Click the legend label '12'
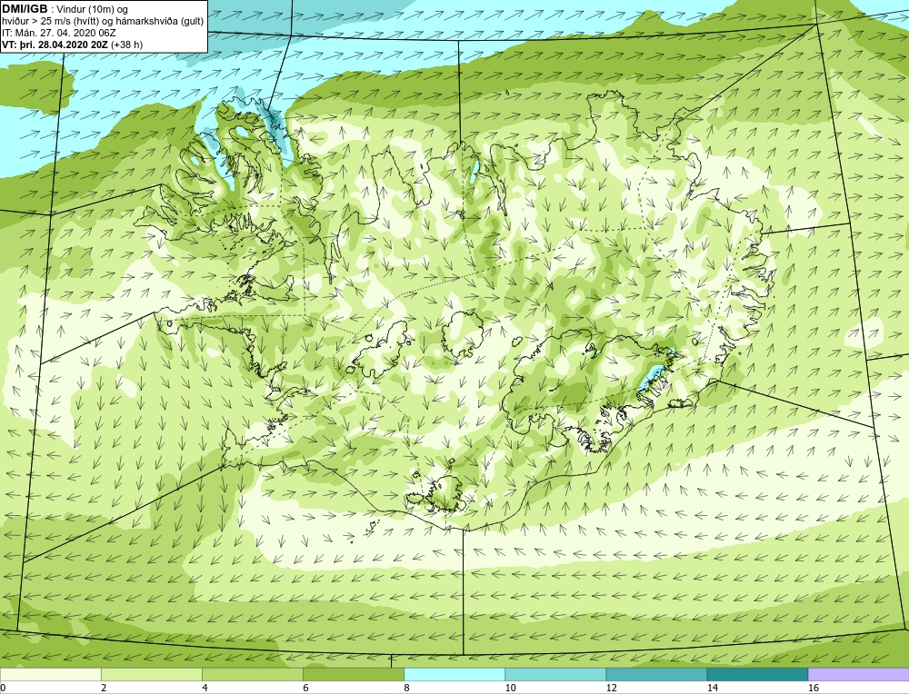 coord(611,688)
